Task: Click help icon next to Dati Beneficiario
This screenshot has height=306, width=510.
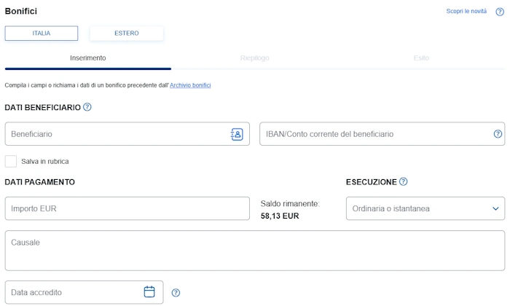Action: tap(87, 107)
